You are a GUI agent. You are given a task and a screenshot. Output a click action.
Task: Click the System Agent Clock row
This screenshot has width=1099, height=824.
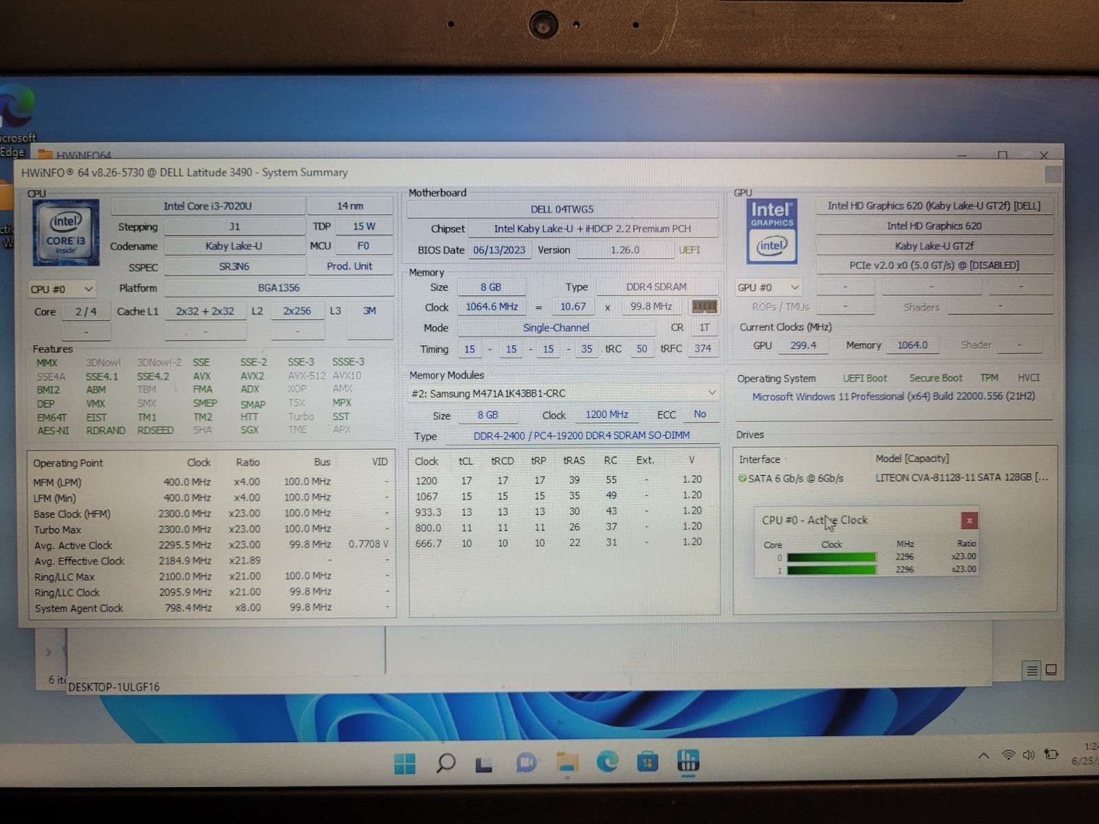coord(212,608)
